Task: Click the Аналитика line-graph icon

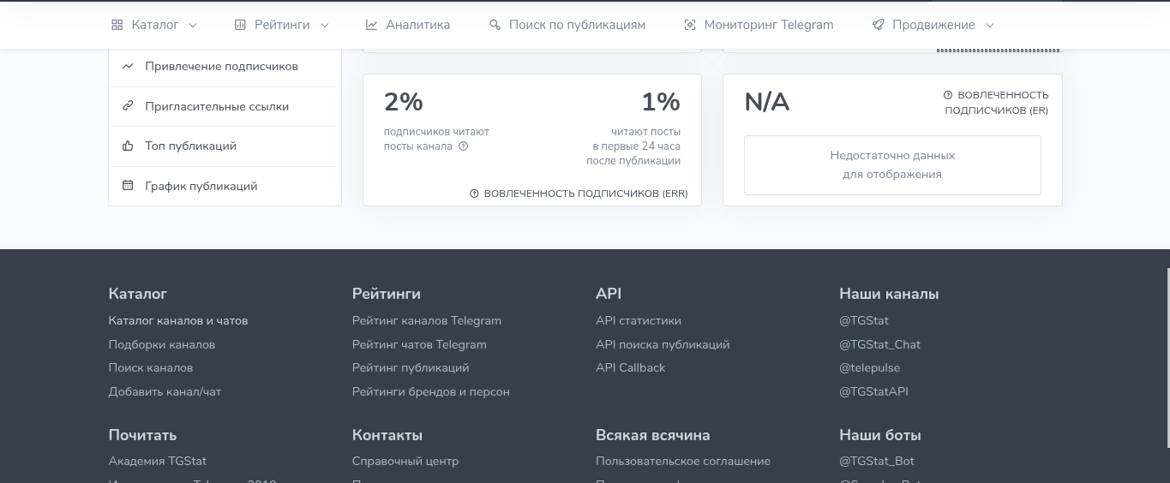Action: pyautogui.click(x=371, y=25)
